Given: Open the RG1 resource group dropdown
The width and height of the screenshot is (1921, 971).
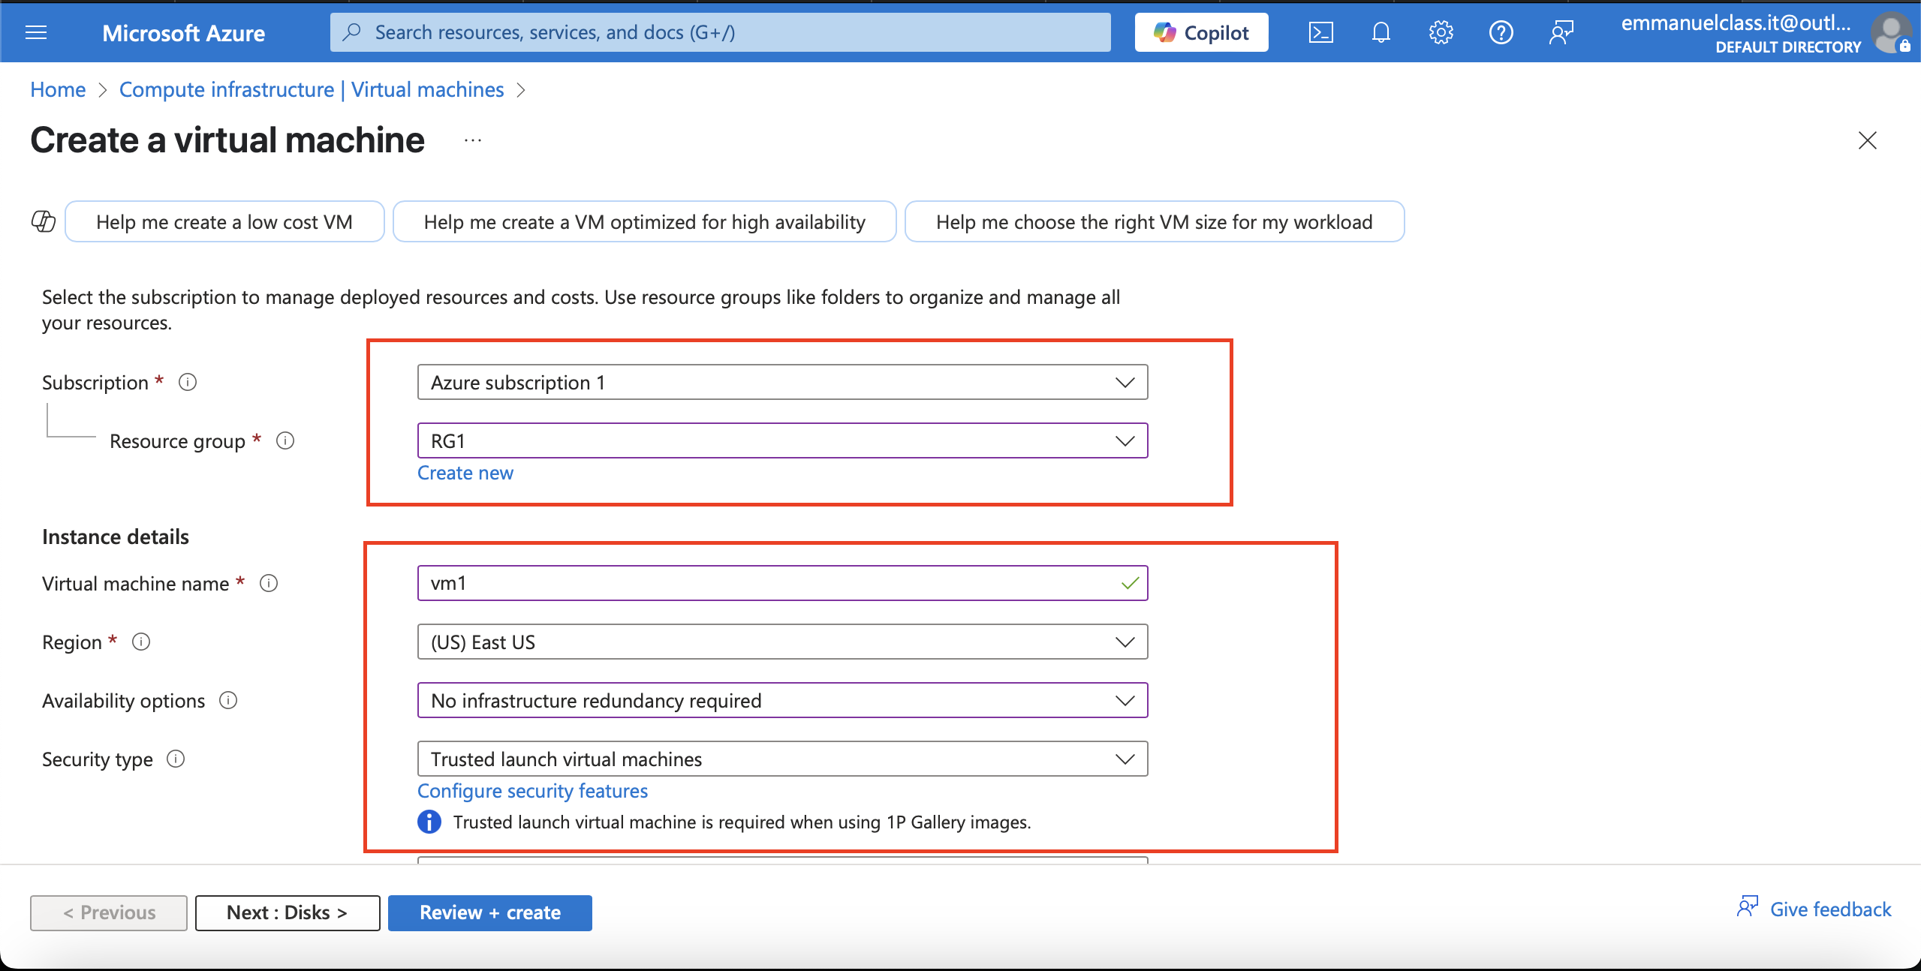Looking at the screenshot, I should [782, 440].
